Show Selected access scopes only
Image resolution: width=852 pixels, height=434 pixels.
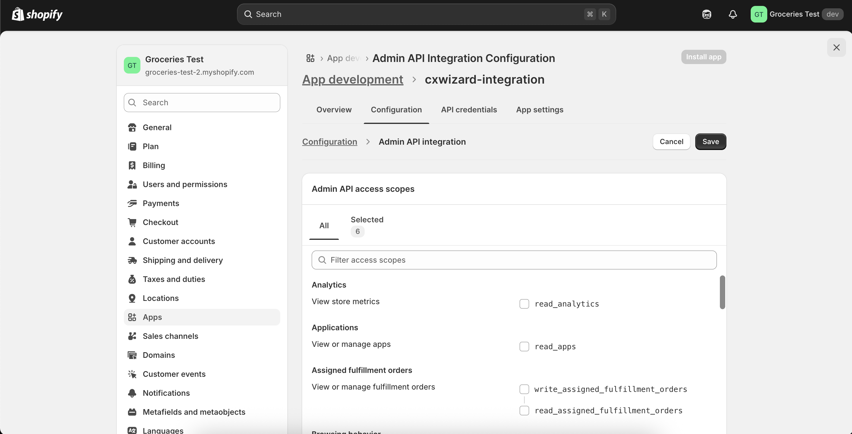pos(367,225)
